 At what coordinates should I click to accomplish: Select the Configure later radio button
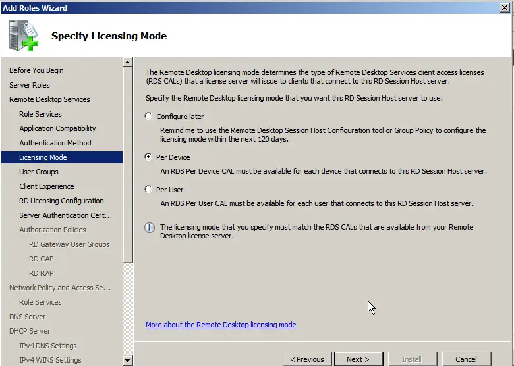pyautogui.click(x=148, y=117)
